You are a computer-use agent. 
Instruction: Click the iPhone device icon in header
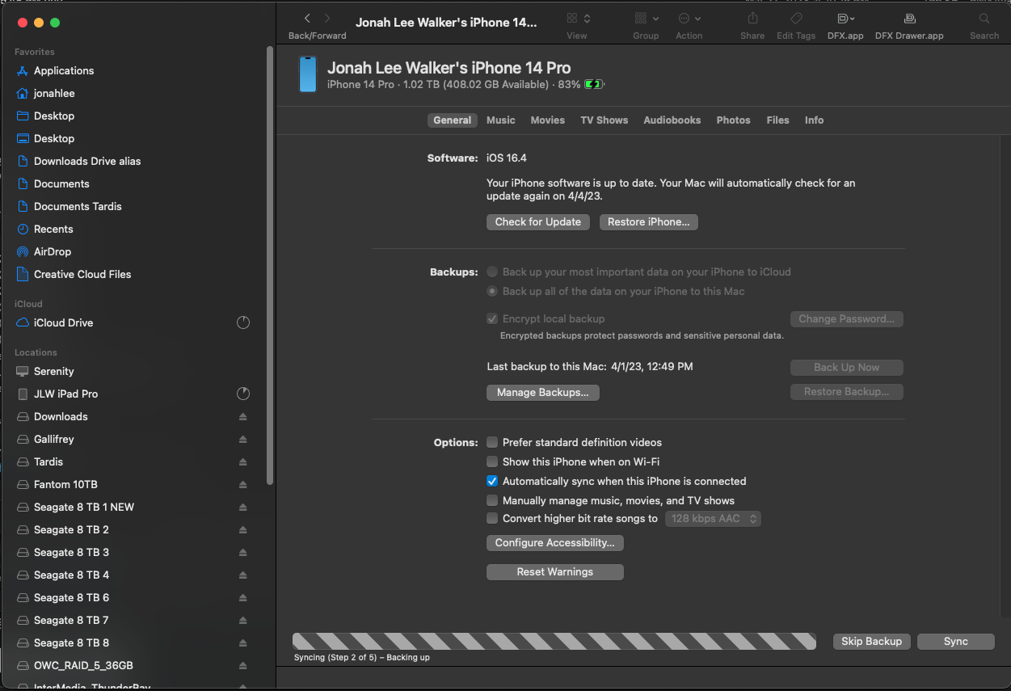(308, 74)
